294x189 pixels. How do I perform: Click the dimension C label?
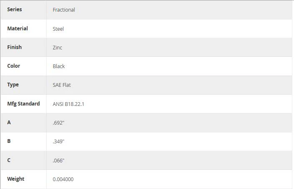pyautogui.click(x=9, y=160)
